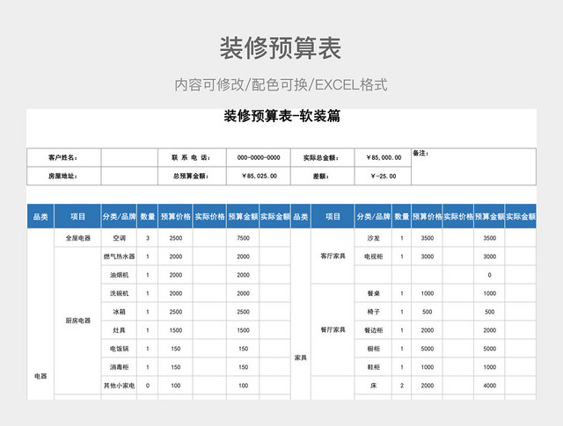Click the blank field next to 房屋地址:
The height and width of the screenshot is (426, 563).
129,176
